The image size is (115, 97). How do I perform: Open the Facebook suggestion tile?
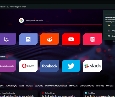[x=50, y=66]
